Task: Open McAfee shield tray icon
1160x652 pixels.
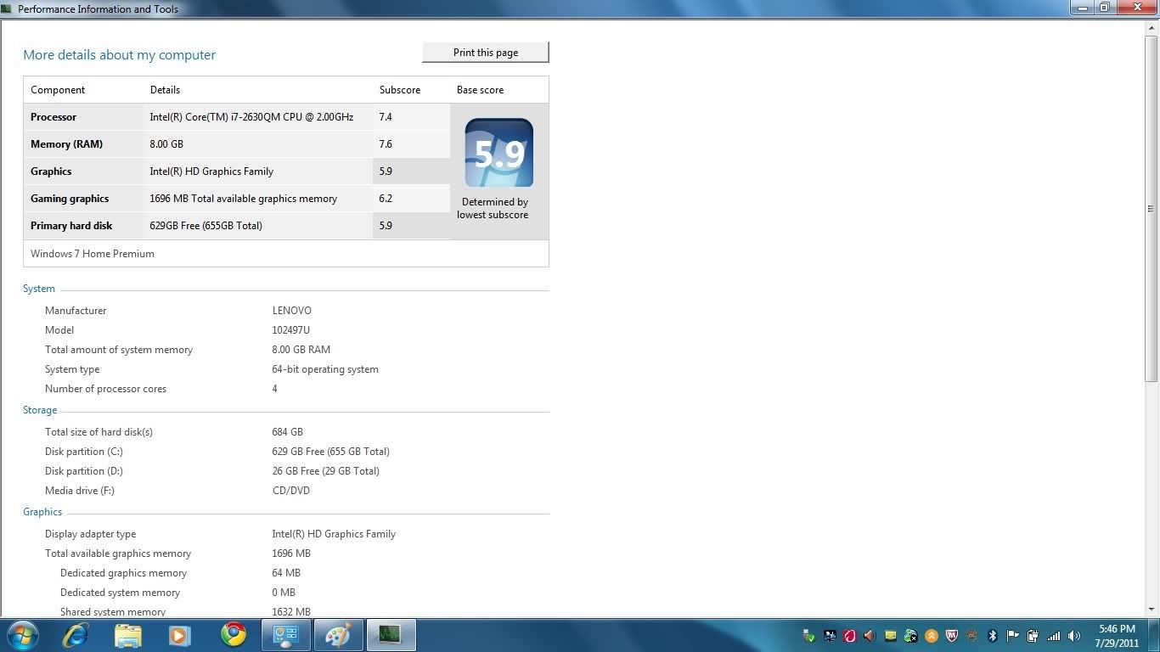Action: (x=952, y=636)
